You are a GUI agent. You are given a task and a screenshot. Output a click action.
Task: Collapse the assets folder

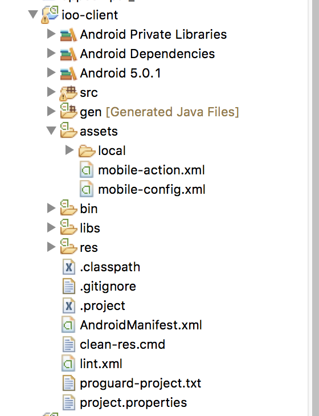51,130
